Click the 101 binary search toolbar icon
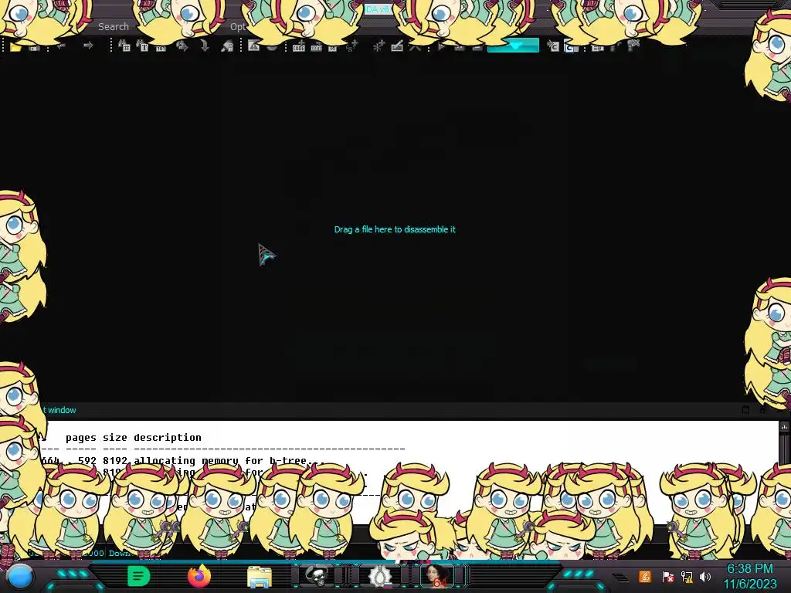This screenshot has width=791, height=593. (x=161, y=47)
